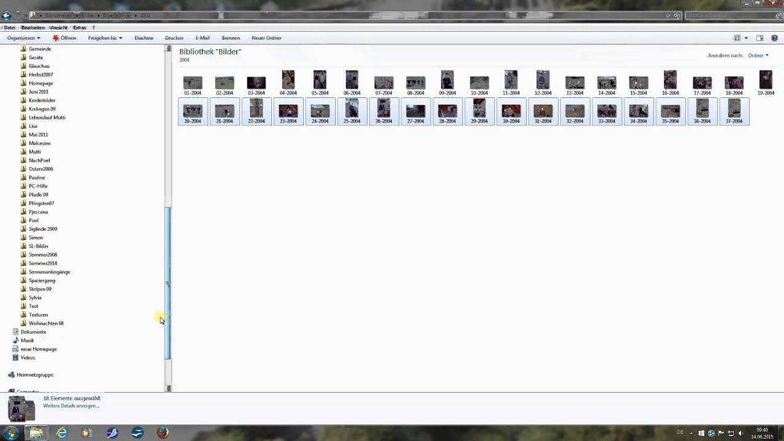
Task: Open the Organisieren dropdown
Action: (23, 38)
